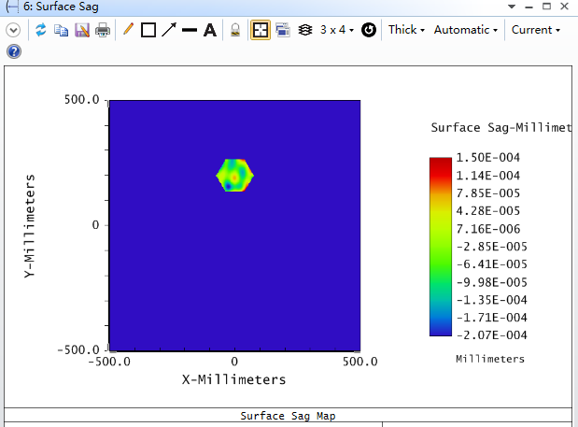578x427 pixels.
Task: Click the copy window icon
Action: (x=62, y=30)
